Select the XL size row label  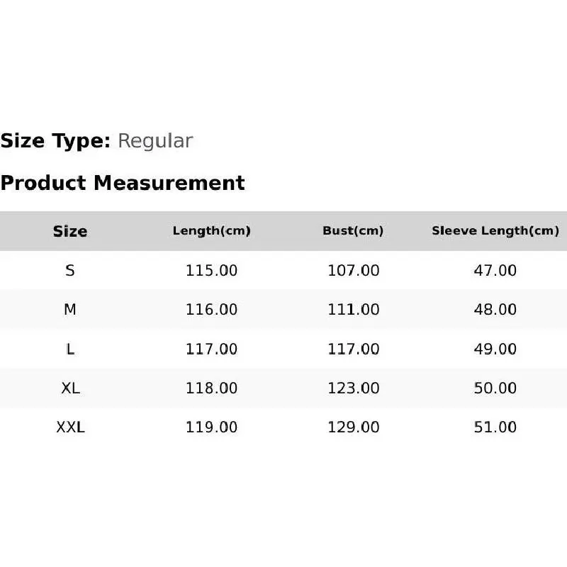(70, 388)
